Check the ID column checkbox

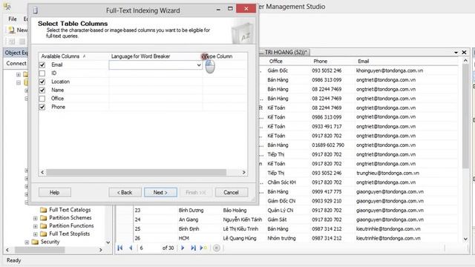(42, 73)
